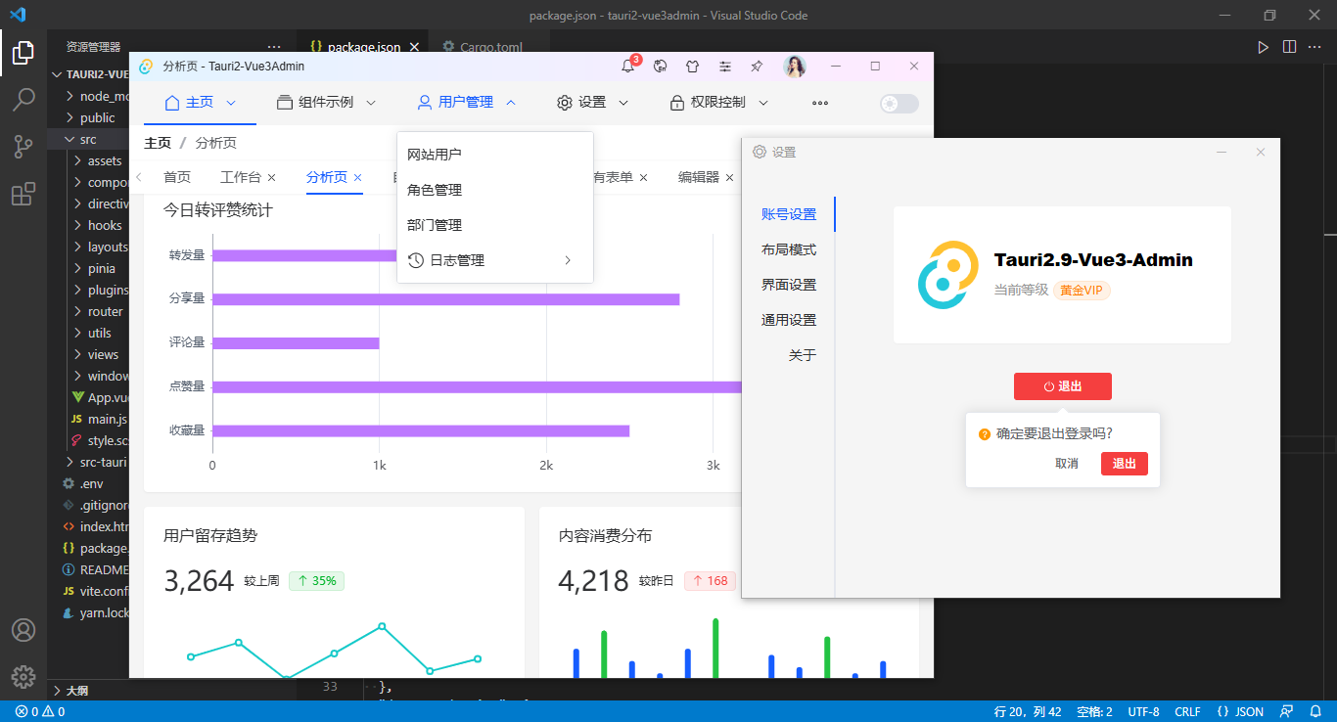1337x722 pixels.
Task: Click the Run play icon above the editor
Action: [1263, 46]
